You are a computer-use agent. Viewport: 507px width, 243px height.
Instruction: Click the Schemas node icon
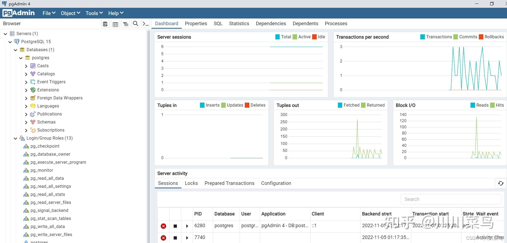pyautogui.click(x=33, y=122)
